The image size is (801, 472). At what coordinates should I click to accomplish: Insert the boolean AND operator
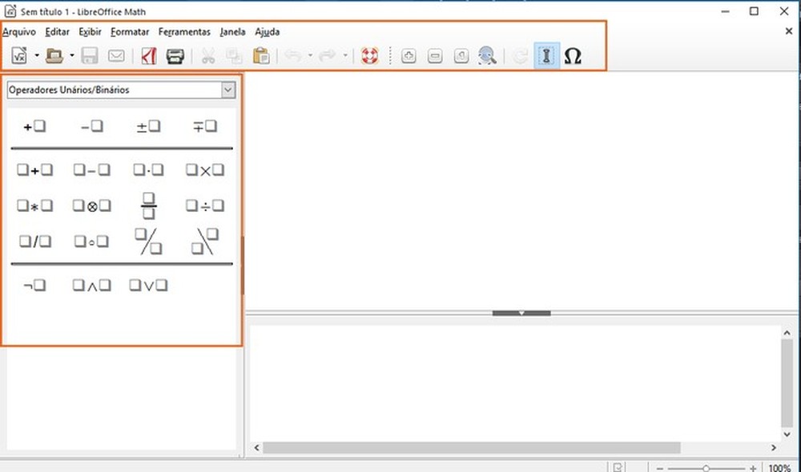tap(91, 285)
